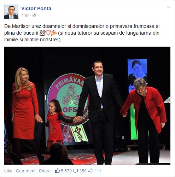Image resolution: width=175 pixels, height=177 pixels.
Task: Click the heart with ribbon emoji
Action: click(x=48, y=33)
